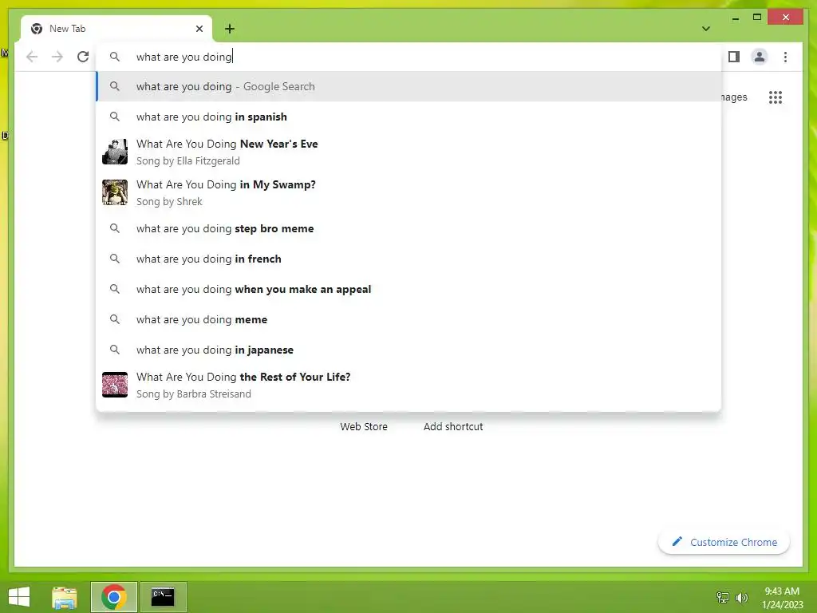Click the Ella Fitzgerald song thumbnail
The height and width of the screenshot is (613, 817).
(x=115, y=152)
